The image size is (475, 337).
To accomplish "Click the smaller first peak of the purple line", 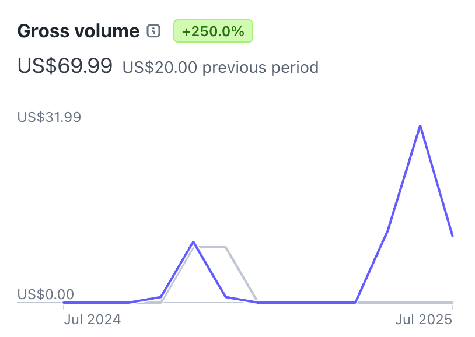I will [193, 242].
